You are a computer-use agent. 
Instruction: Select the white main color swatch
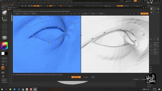click(3, 53)
